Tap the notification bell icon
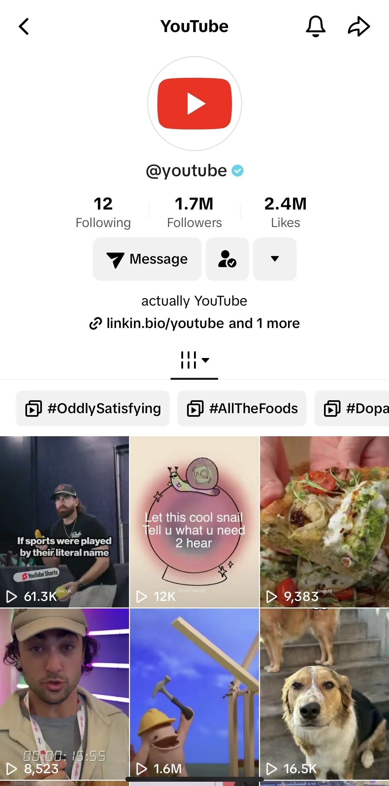 316,26
